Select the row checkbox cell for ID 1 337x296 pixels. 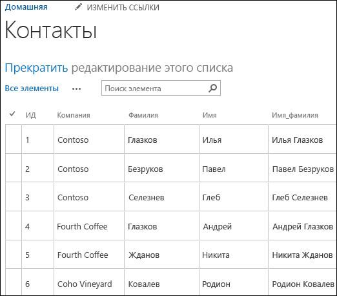point(14,139)
